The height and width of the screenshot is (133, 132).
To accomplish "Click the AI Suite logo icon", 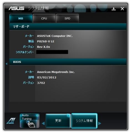I will (11, 121).
